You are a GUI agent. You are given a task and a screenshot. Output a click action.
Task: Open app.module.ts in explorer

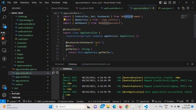[x=22, y=77]
